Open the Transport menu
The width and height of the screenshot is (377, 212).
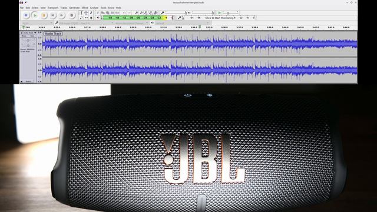(x=53, y=8)
